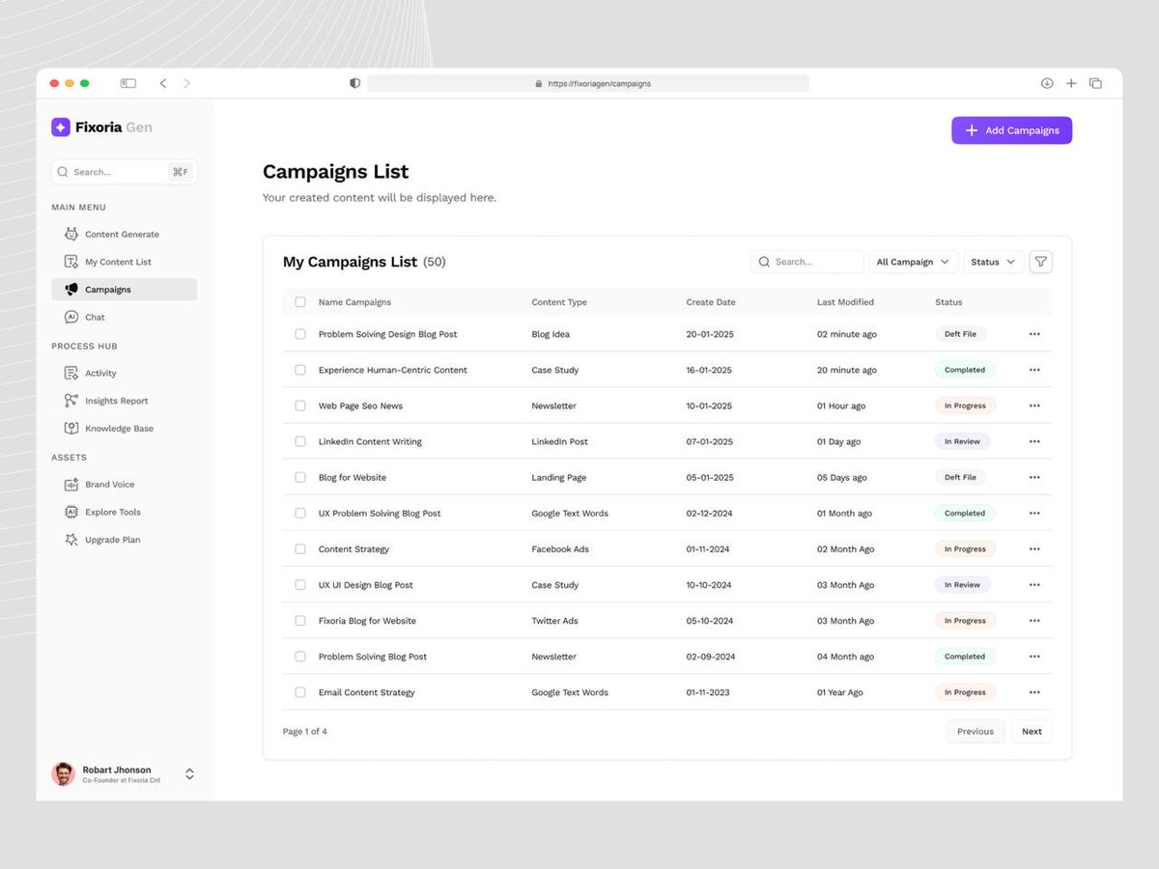Open the filter funnel icon button
The width and height of the screenshot is (1159, 869).
pos(1040,262)
